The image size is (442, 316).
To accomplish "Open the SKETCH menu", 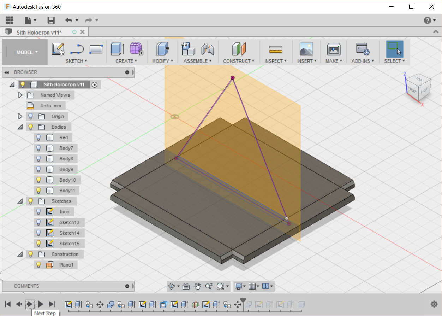I will pos(76,61).
